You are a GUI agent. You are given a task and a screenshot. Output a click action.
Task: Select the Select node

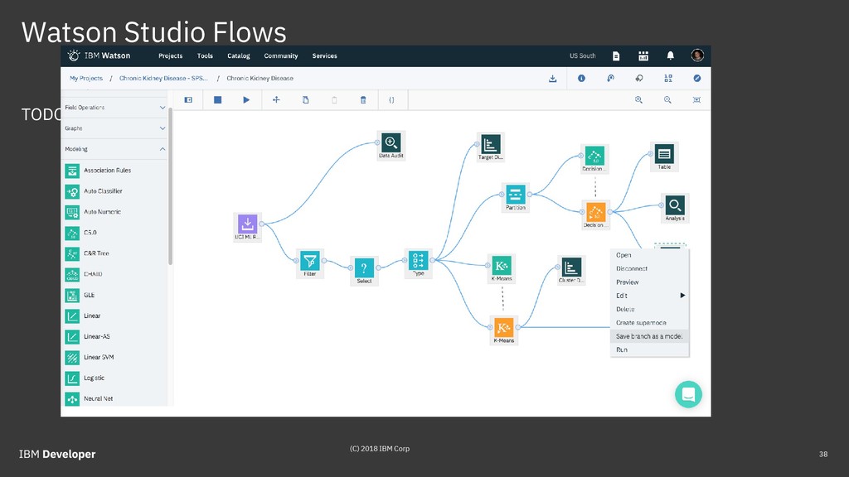point(364,271)
